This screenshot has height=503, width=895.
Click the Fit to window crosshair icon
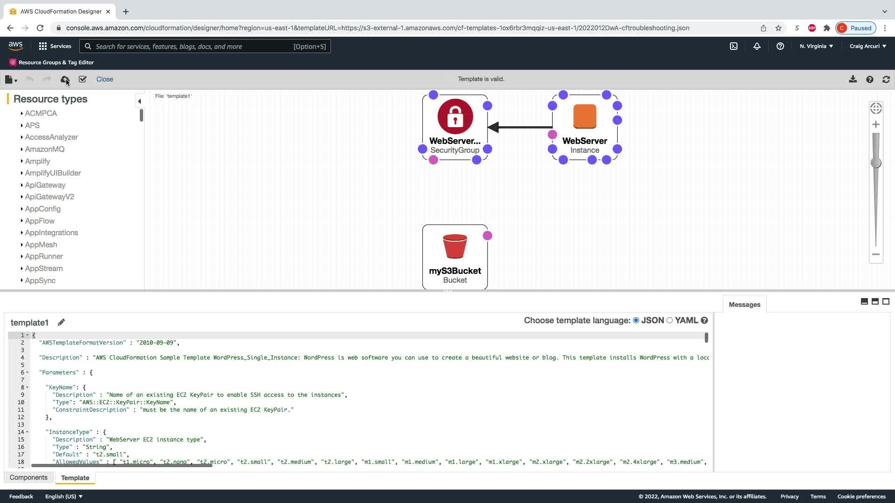coord(876,109)
